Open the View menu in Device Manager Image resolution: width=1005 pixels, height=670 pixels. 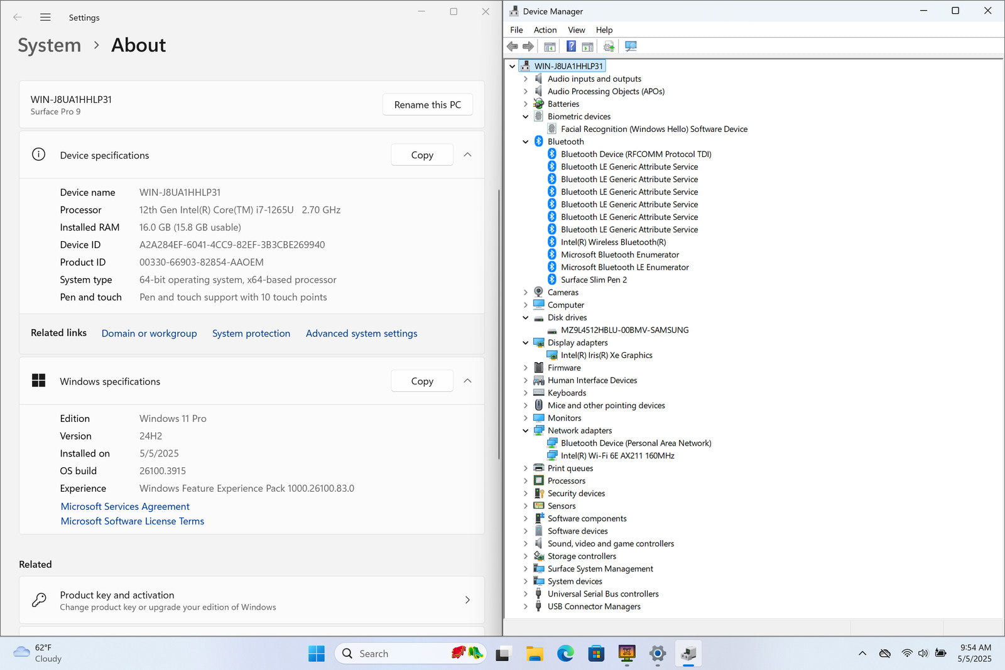pyautogui.click(x=576, y=30)
